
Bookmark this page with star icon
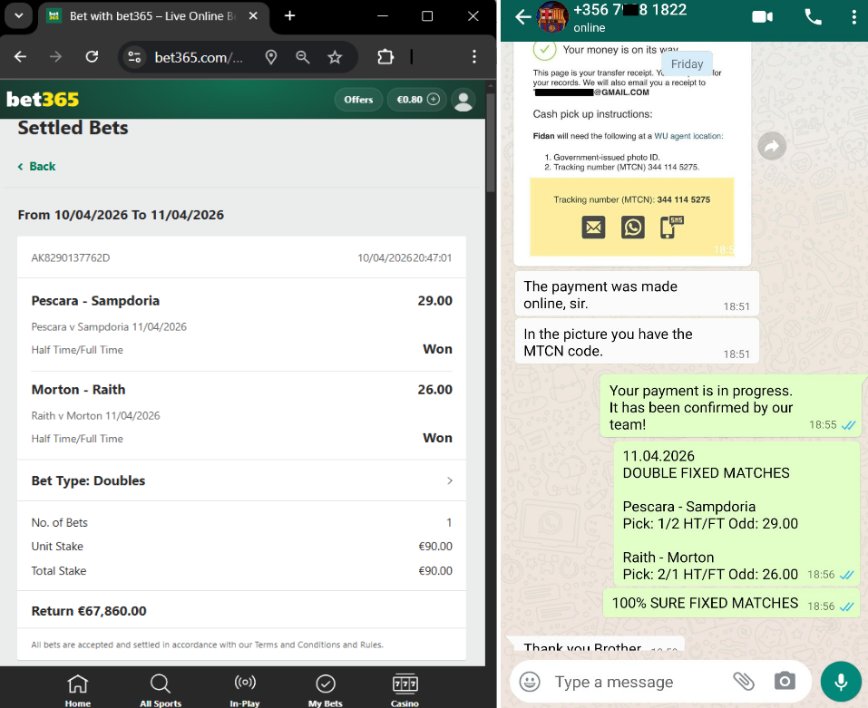[335, 57]
